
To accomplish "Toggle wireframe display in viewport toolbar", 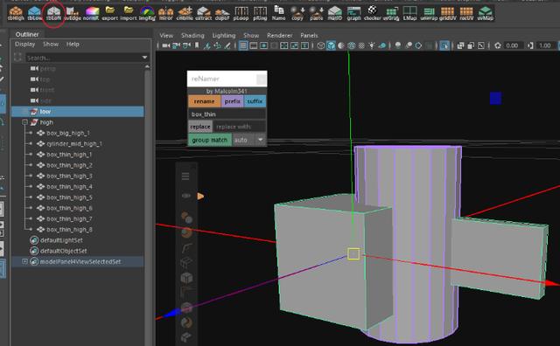I will click(x=321, y=45).
